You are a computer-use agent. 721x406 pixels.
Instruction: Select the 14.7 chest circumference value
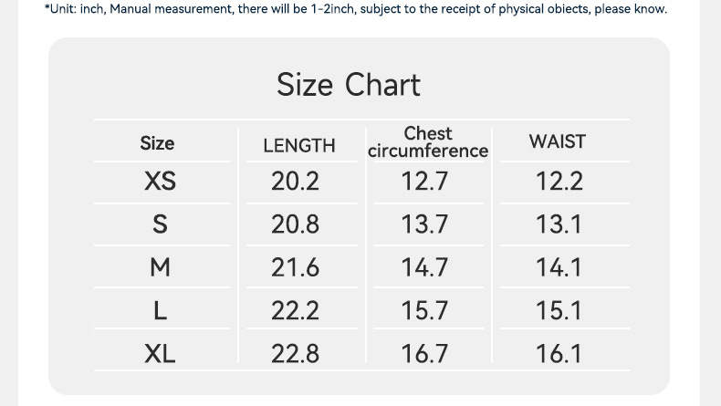[424, 267]
